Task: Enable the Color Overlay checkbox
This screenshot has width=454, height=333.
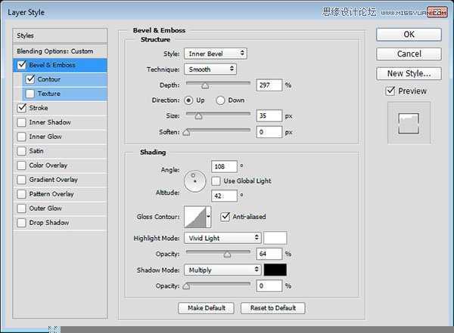Action: pos(22,165)
